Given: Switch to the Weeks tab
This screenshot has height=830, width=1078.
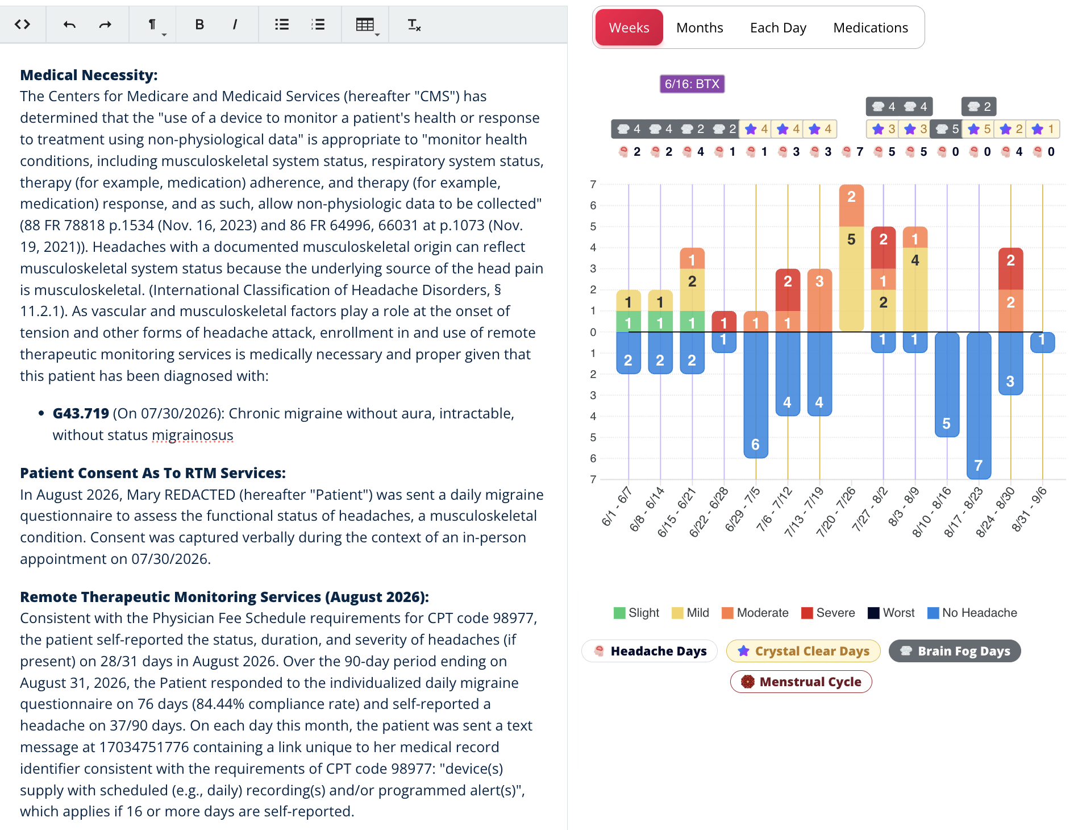Looking at the screenshot, I should (x=629, y=27).
